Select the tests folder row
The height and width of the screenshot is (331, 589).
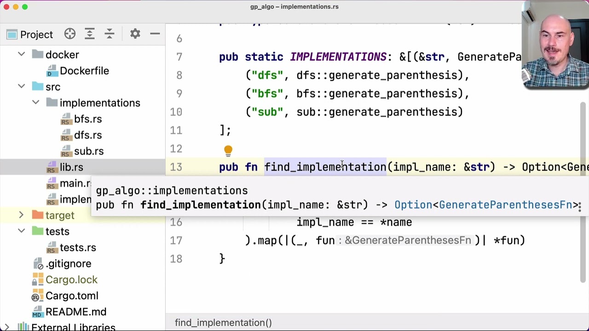pos(82,231)
